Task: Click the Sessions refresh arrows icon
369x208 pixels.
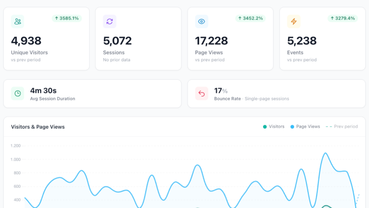Action: pyautogui.click(x=110, y=22)
